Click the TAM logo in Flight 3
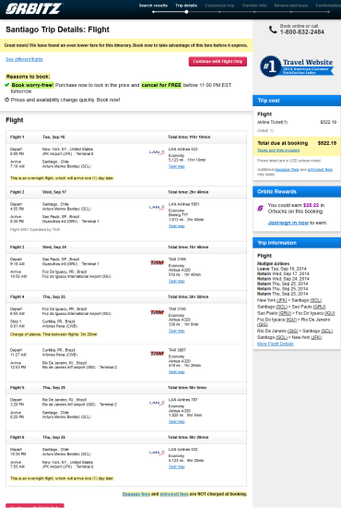Viewport: 341px width, 508px height. [x=157, y=262]
